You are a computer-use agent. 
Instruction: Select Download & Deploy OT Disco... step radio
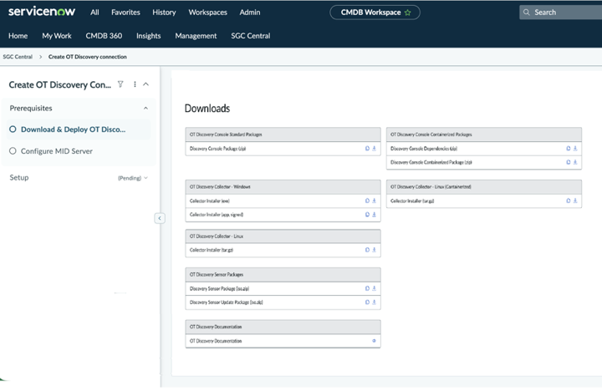(13, 129)
